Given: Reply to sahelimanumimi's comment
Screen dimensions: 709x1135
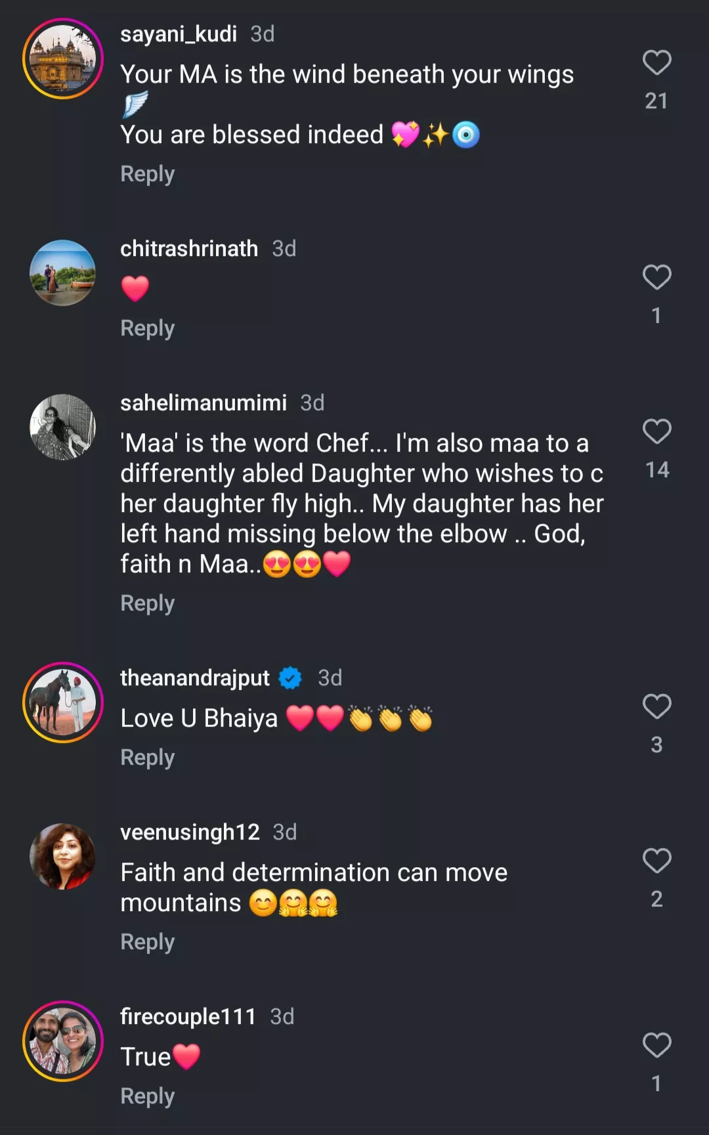Looking at the screenshot, I should [x=148, y=604].
